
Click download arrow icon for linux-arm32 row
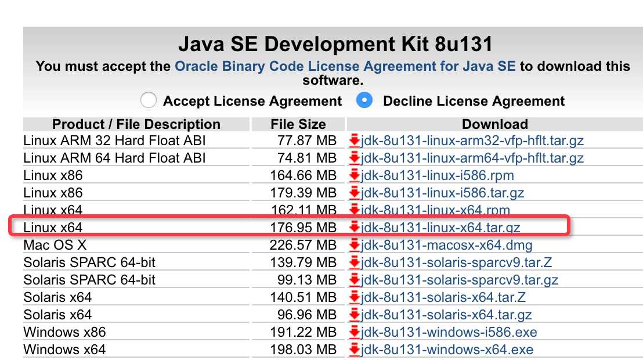pos(355,141)
